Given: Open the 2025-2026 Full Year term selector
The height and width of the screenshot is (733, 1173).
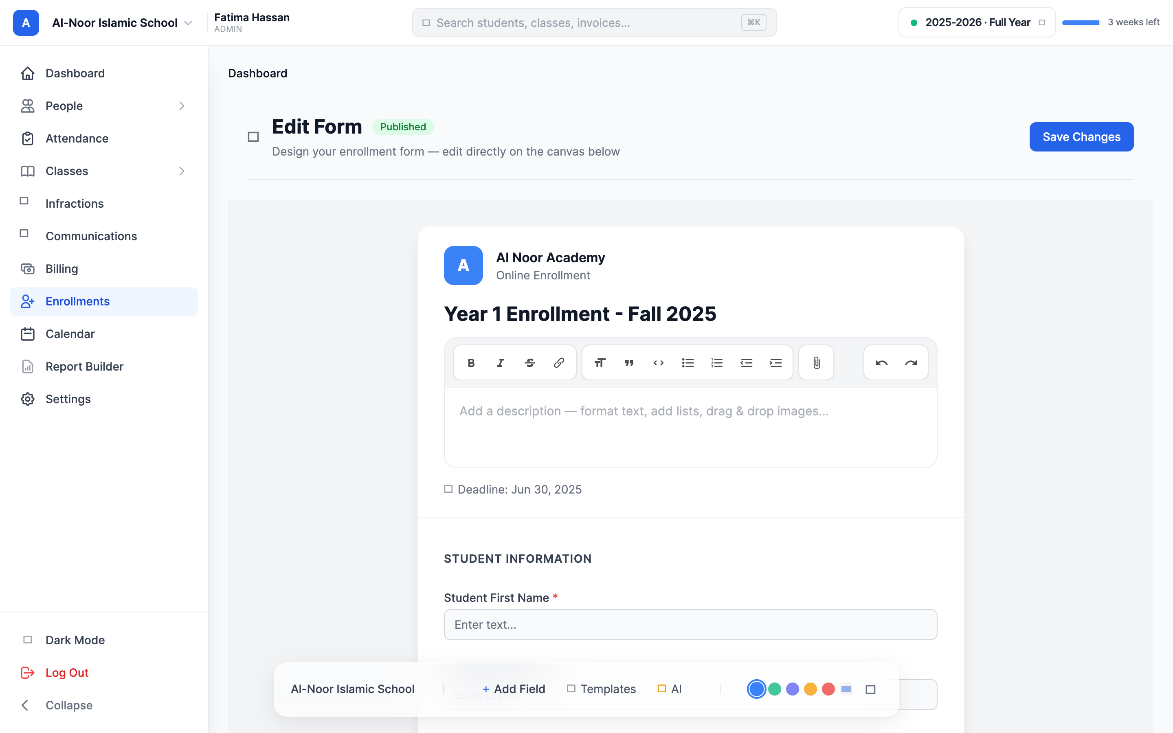Looking at the screenshot, I should pos(977,22).
